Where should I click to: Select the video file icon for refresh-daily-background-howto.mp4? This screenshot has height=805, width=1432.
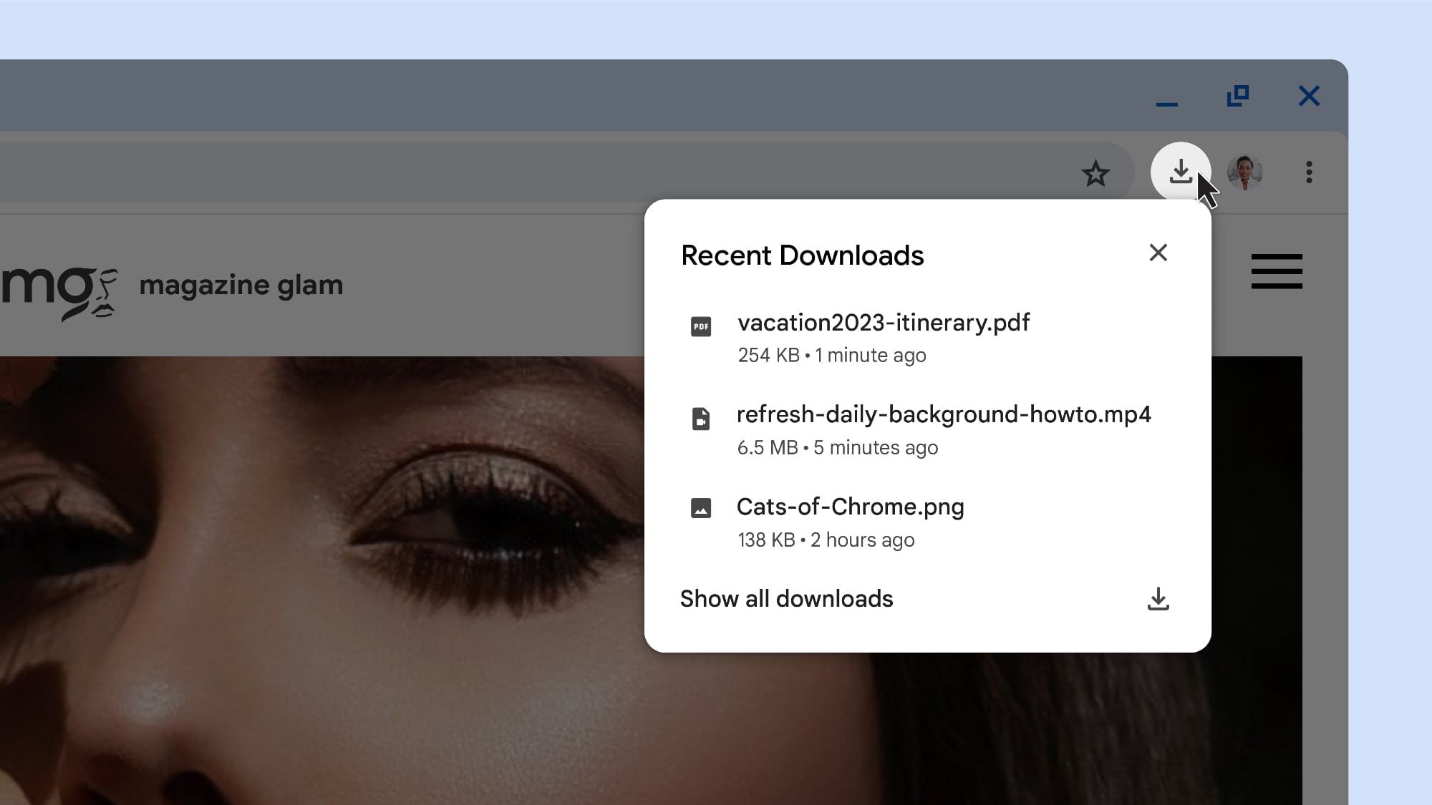click(x=701, y=419)
